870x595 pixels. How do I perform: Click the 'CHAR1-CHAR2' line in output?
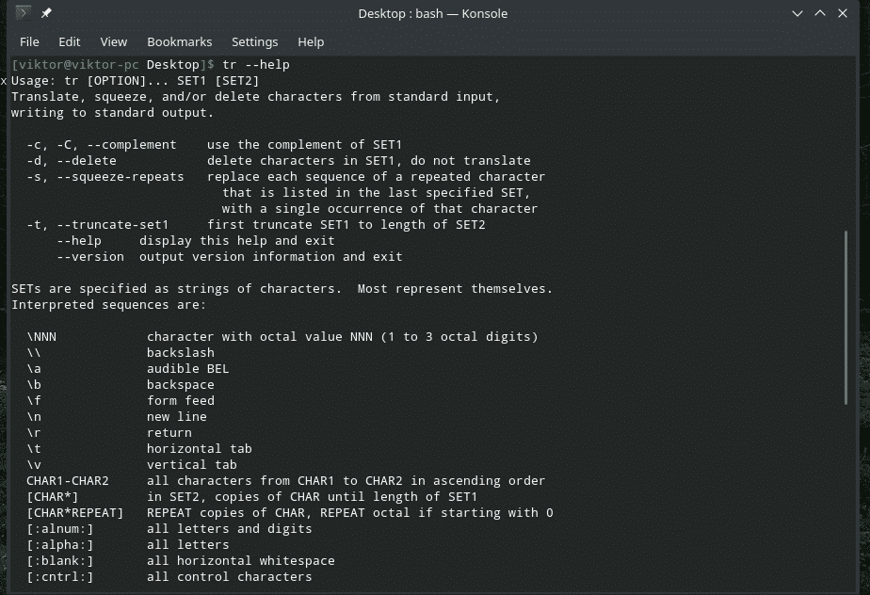68,481
